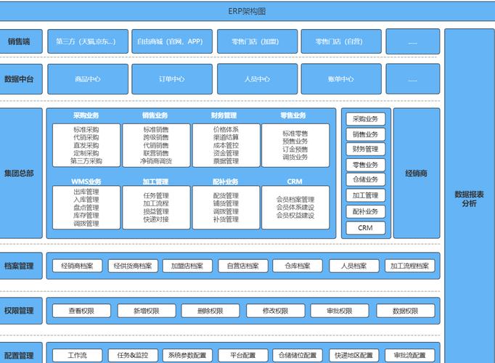Click the 仓库档案 box
The image size is (495, 363).
pyautogui.click(x=298, y=266)
